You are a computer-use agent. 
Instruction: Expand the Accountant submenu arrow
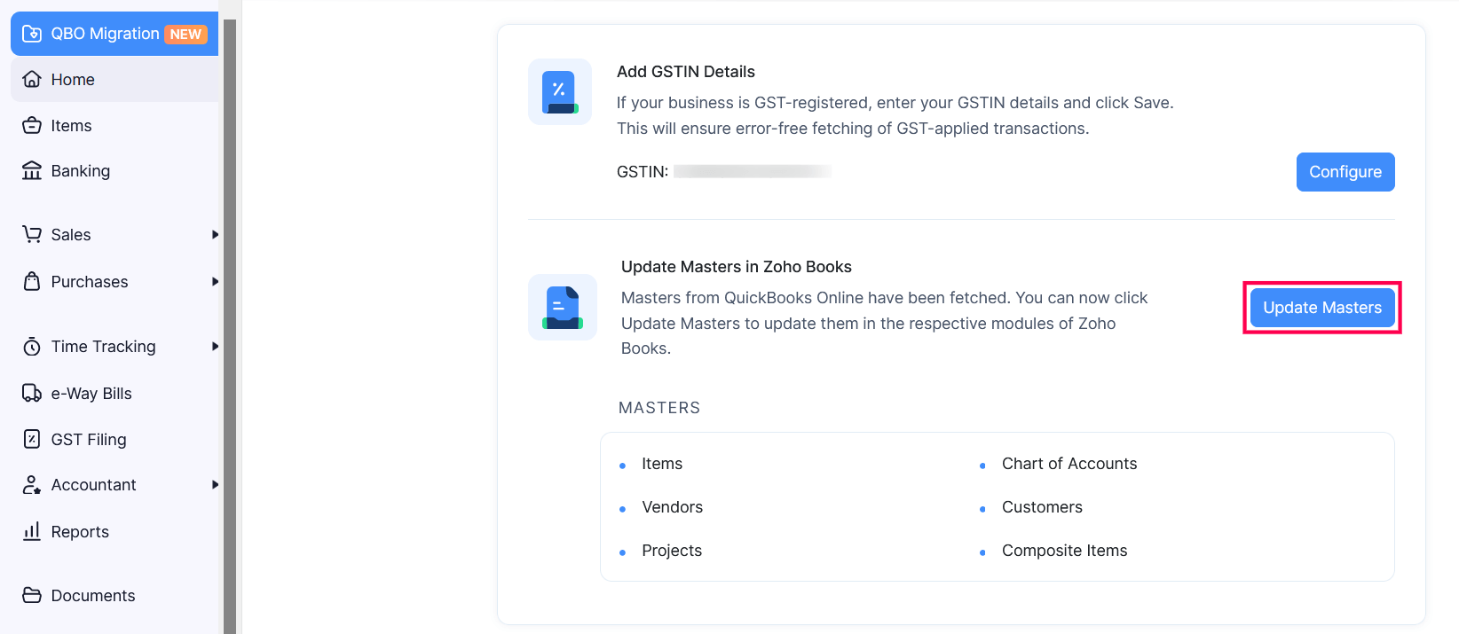coord(215,484)
